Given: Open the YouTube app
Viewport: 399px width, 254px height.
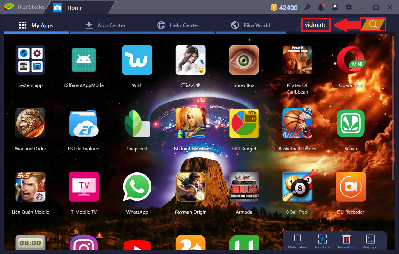Looking at the screenshot, I should point(137,245).
